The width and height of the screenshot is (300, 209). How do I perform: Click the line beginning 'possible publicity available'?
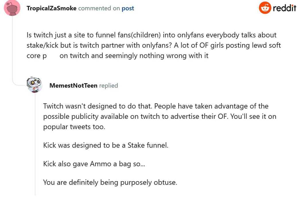160,117
